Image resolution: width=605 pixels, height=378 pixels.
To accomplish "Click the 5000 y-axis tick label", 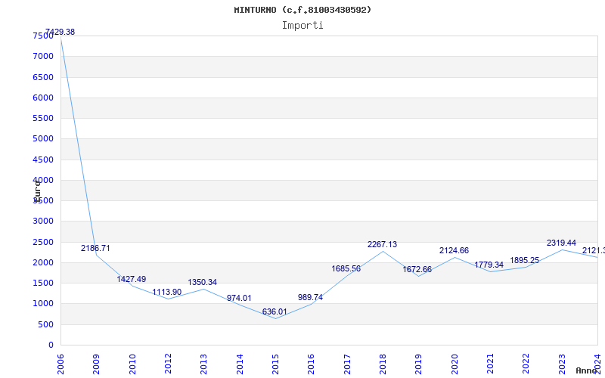I will pyautogui.click(x=43, y=138).
